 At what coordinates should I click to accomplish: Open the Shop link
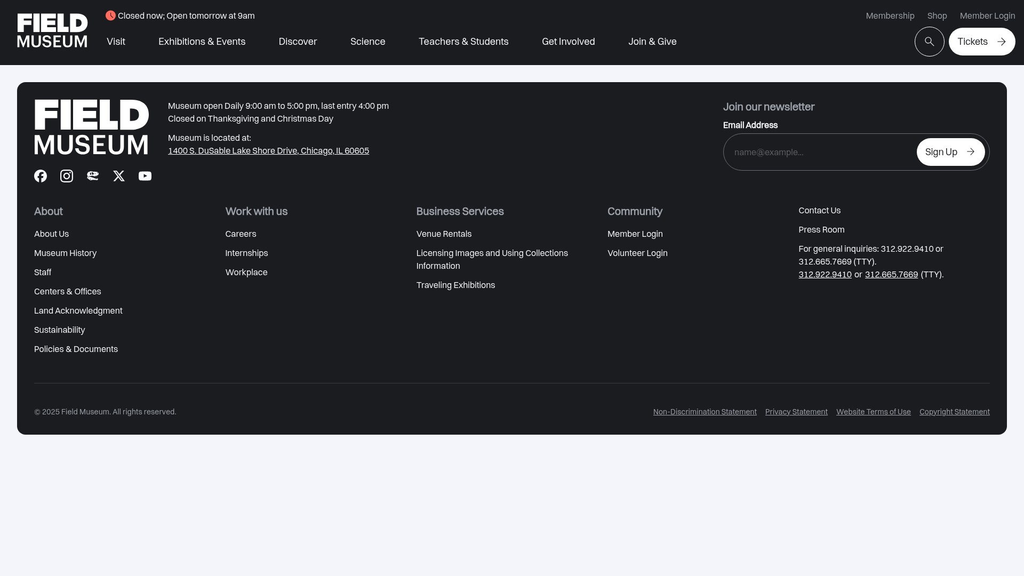pos(937,16)
